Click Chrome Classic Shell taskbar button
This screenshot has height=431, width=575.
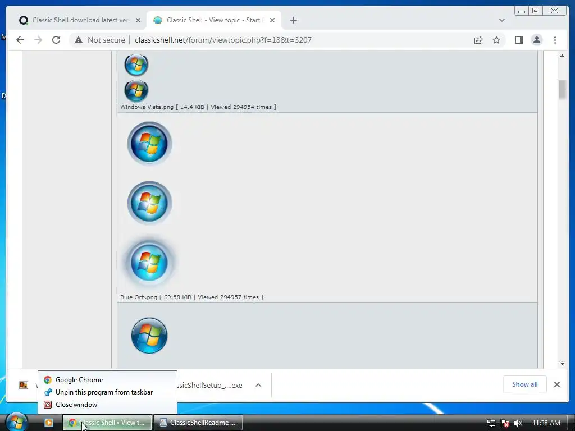tap(107, 423)
